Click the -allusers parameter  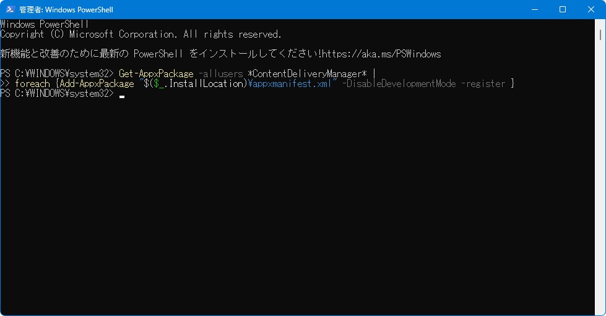tap(220, 73)
